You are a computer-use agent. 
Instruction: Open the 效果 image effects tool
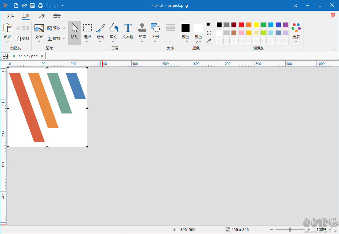click(39, 28)
